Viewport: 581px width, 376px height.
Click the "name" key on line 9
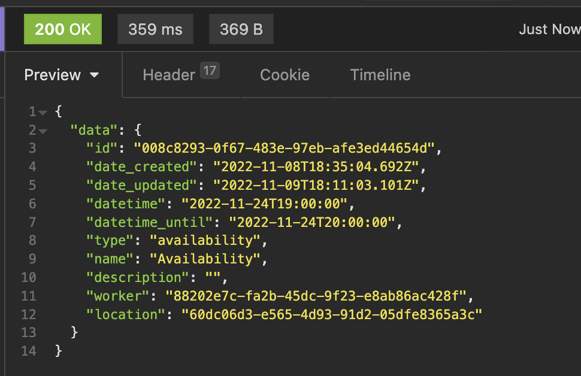(x=110, y=259)
